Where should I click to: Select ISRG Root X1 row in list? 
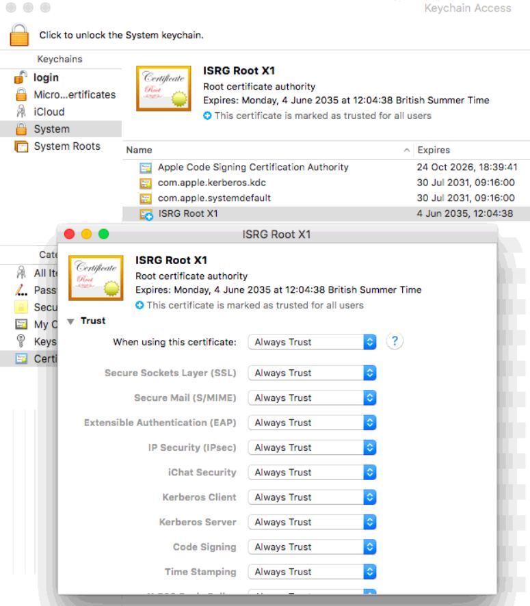coord(326,213)
